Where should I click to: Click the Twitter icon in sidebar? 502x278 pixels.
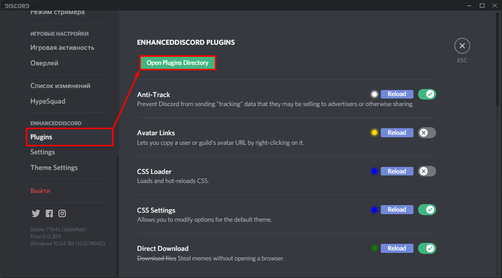click(35, 213)
